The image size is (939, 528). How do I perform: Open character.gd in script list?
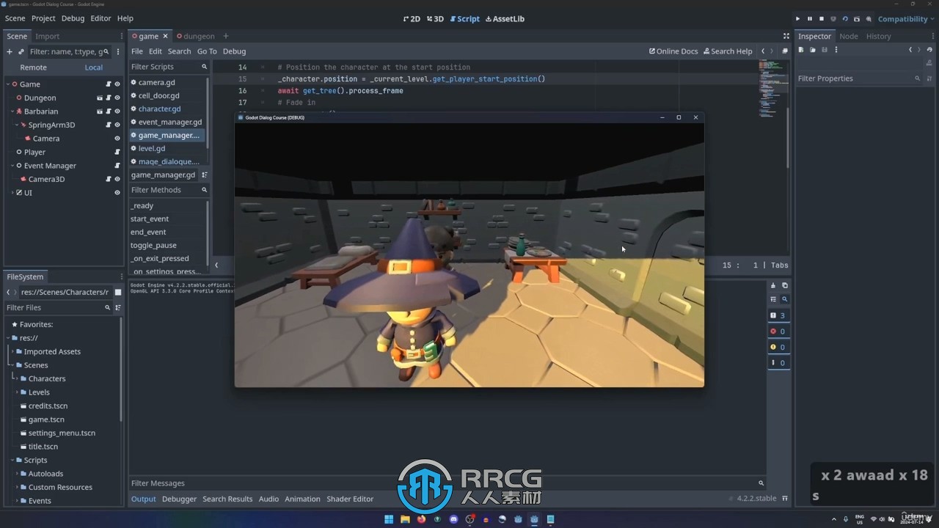(159, 109)
